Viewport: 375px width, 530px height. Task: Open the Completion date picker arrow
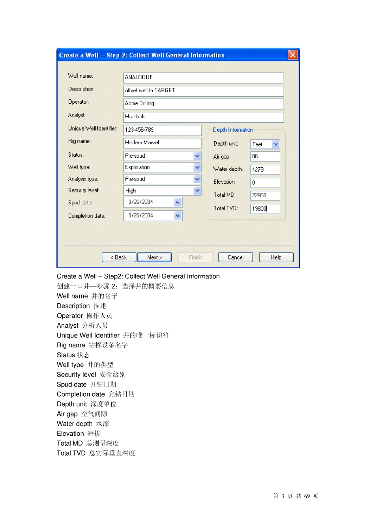click(x=178, y=216)
